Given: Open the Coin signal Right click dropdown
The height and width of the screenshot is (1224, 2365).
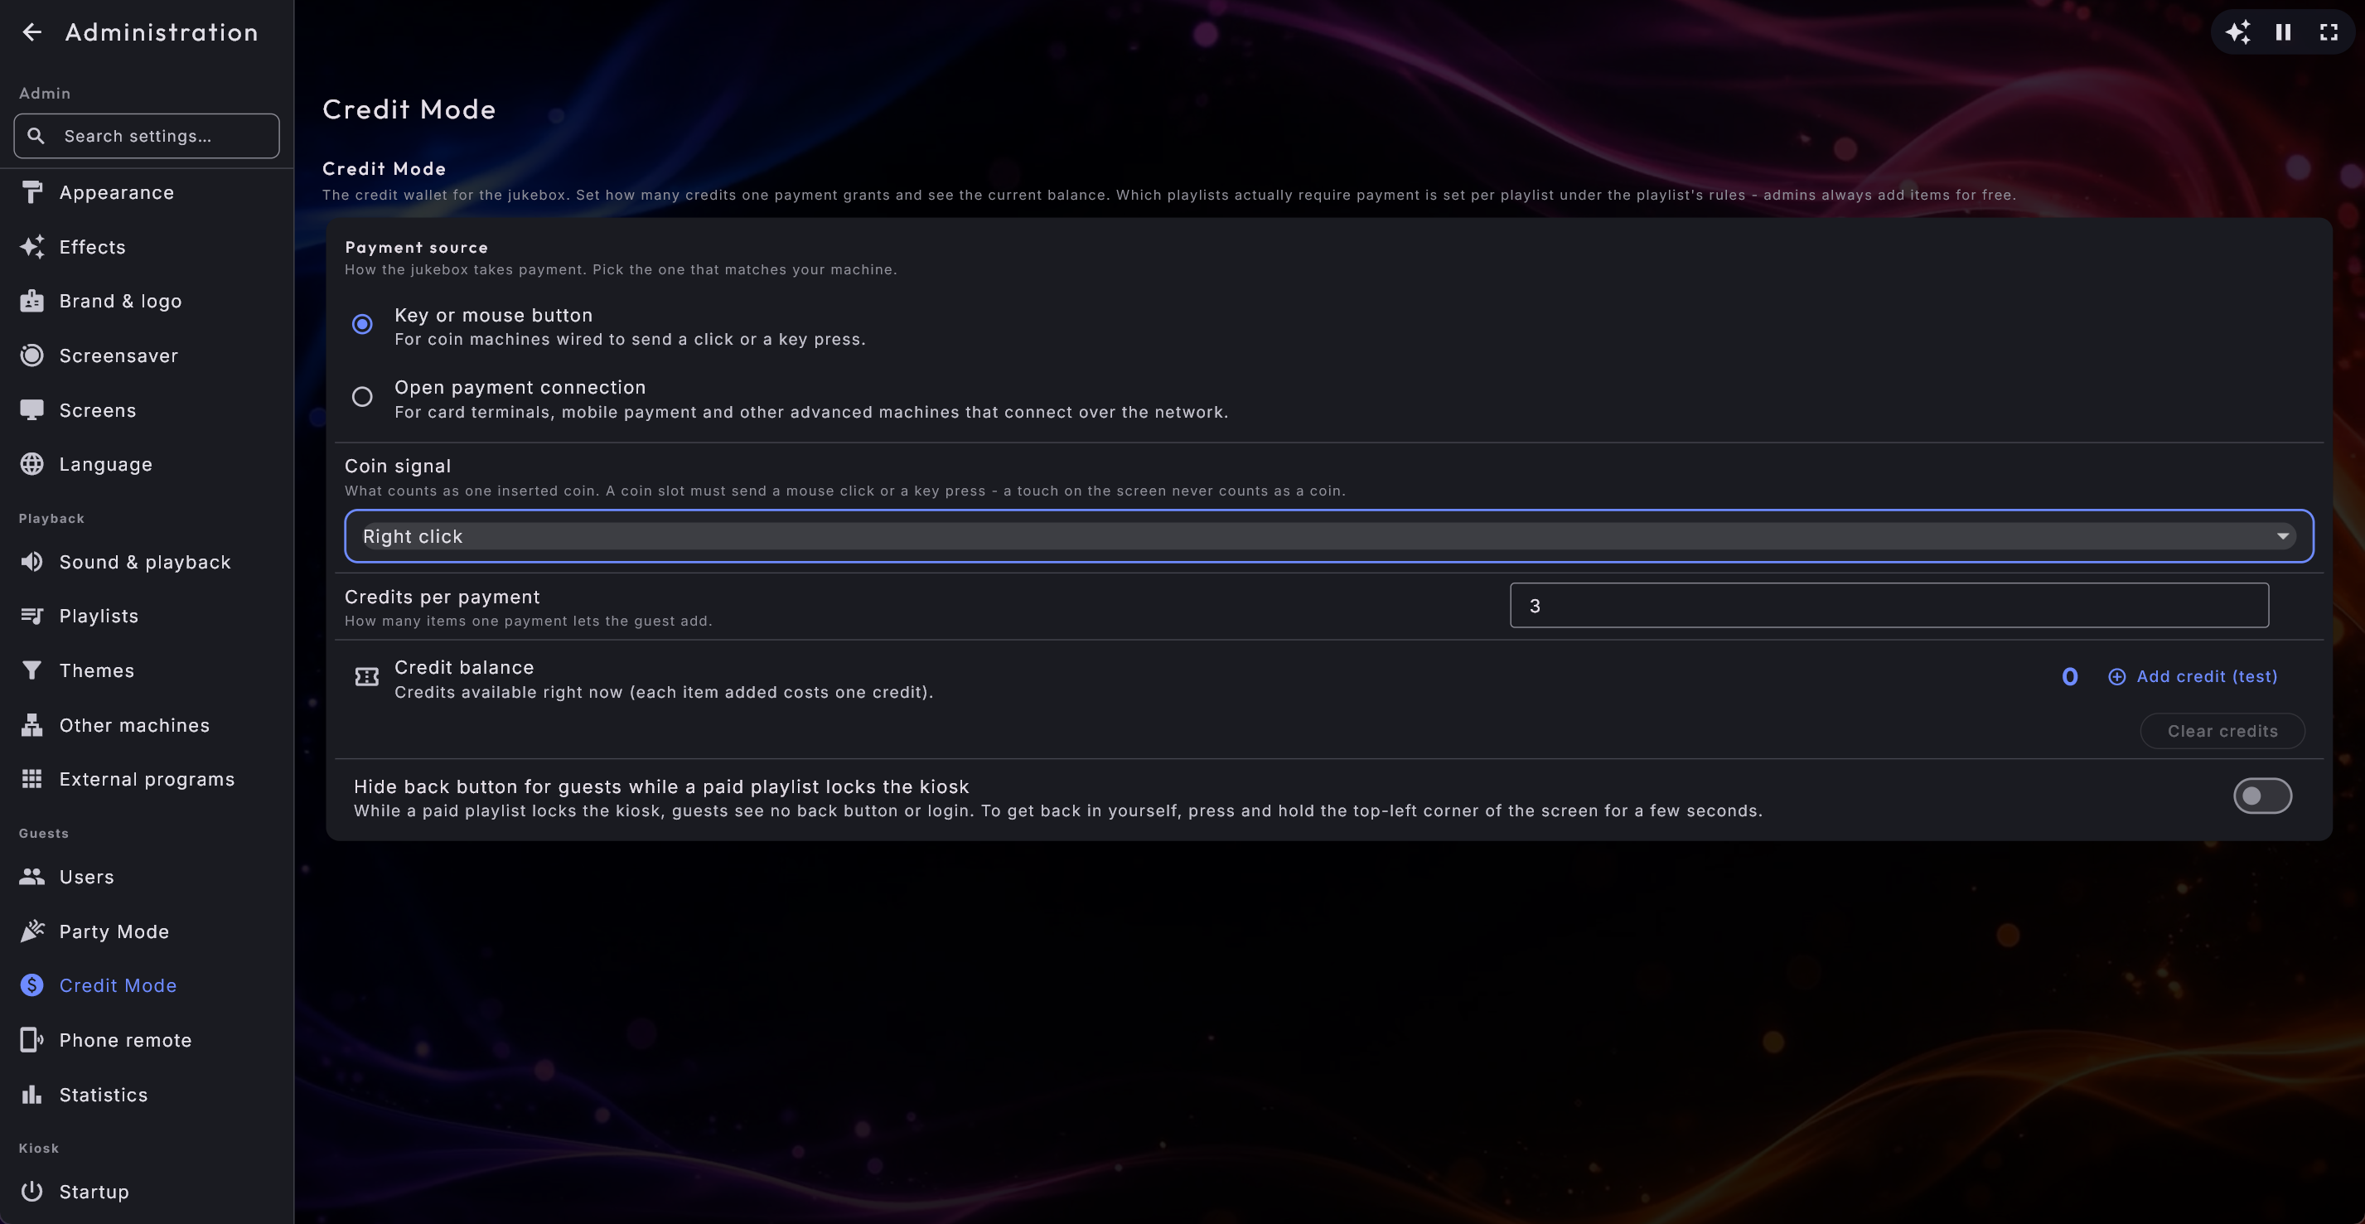Looking at the screenshot, I should click(1328, 536).
